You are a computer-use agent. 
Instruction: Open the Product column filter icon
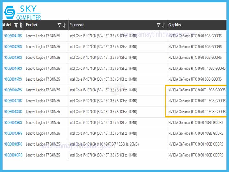(59, 25)
